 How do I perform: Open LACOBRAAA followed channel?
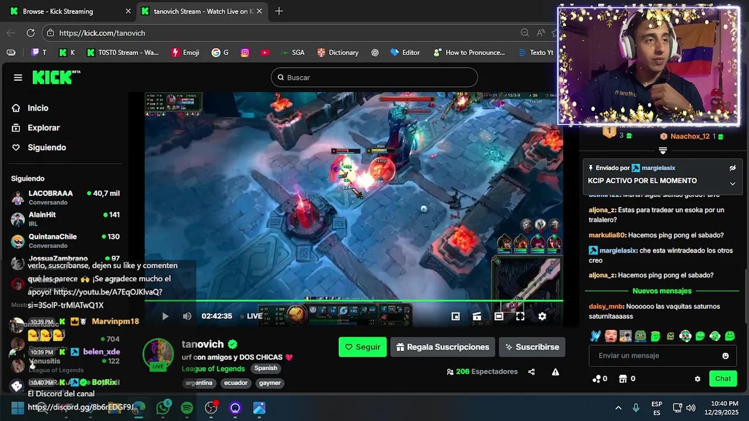click(66, 197)
